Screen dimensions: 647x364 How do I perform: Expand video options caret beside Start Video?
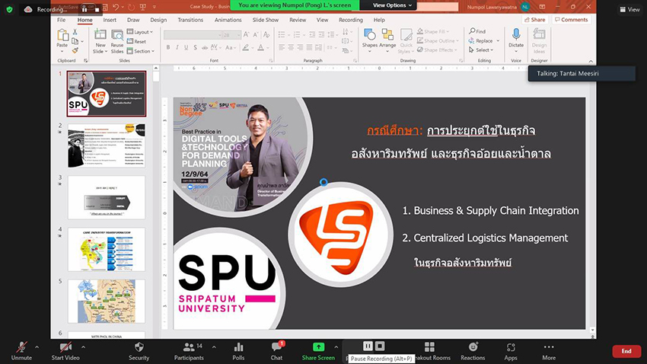tap(84, 347)
